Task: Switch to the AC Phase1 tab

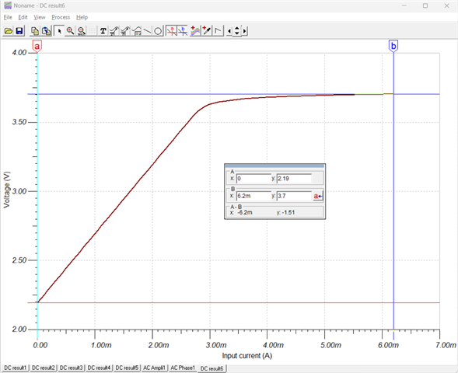Action: (x=183, y=368)
